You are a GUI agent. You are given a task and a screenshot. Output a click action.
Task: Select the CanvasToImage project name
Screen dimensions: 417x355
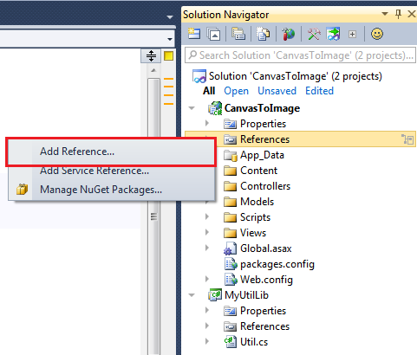click(x=262, y=108)
